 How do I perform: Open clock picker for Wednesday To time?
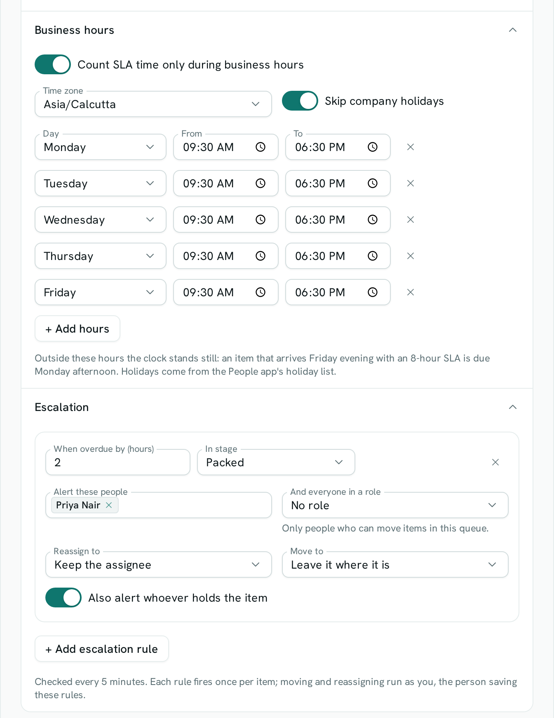point(373,220)
